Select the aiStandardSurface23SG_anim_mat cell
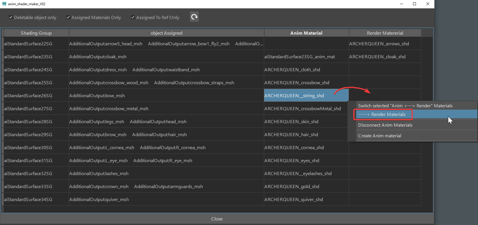Viewport: 478px width, 225px height. pos(307,57)
